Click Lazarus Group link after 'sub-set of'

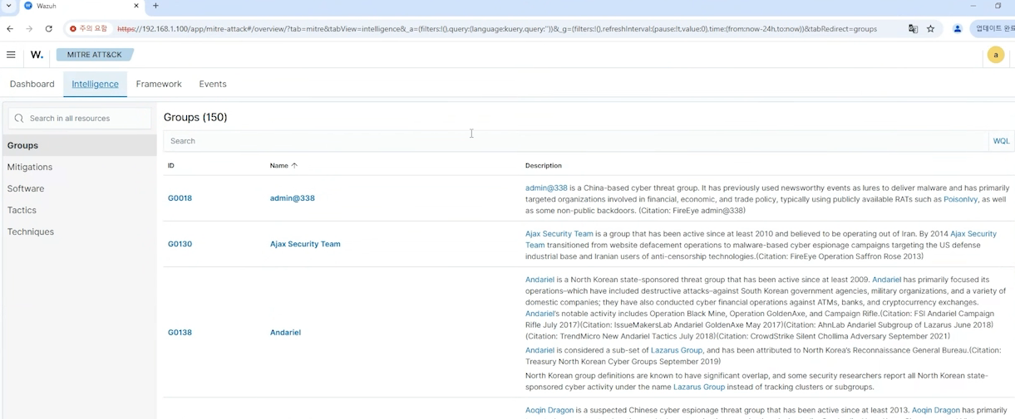point(677,350)
